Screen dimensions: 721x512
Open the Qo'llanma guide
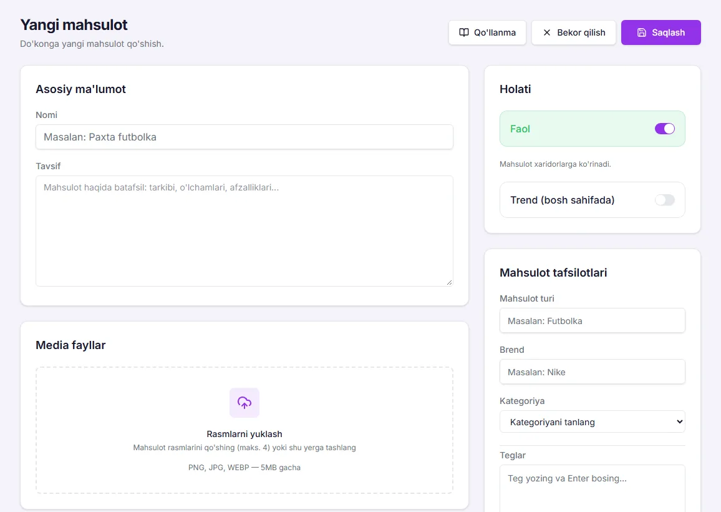coord(487,32)
